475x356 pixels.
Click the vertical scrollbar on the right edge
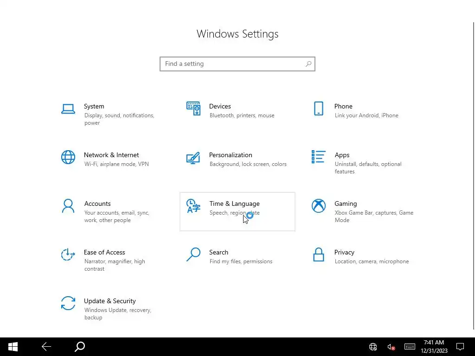click(x=474, y=176)
